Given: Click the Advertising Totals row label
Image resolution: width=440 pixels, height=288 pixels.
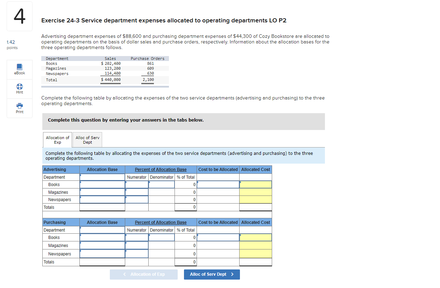Looking at the screenshot, I should point(49,207).
